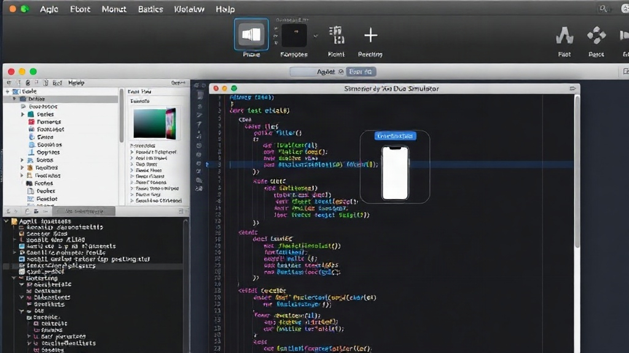
Task: Select the white phone preview thumbnail
Action: [395, 173]
